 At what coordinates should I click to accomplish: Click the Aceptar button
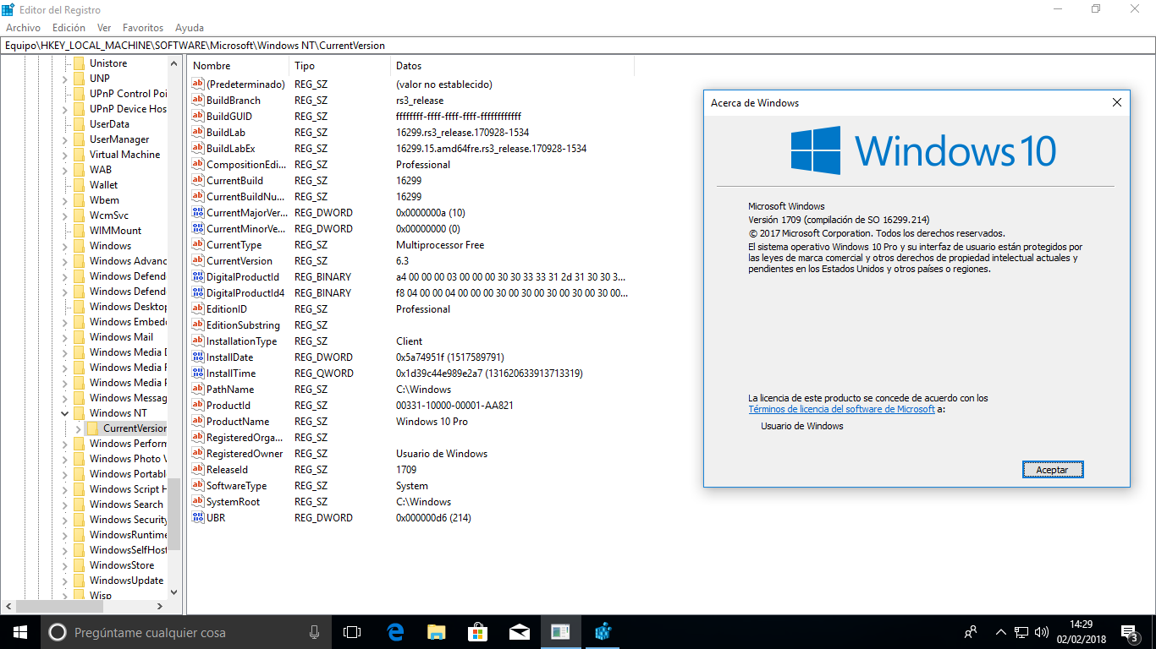click(1052, 470)
